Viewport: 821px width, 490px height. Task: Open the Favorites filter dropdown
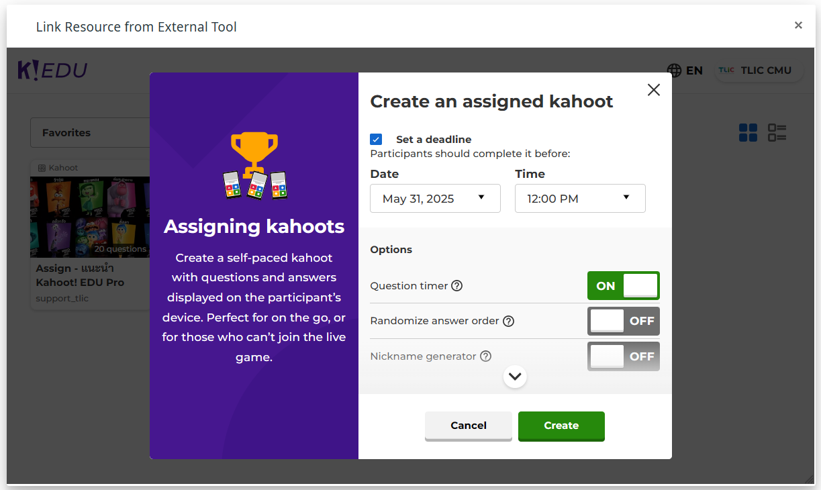click(91, 133)
